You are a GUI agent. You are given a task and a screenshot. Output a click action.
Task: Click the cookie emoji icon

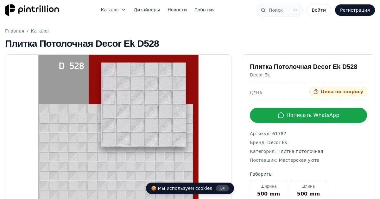click(x=154, y=188)
